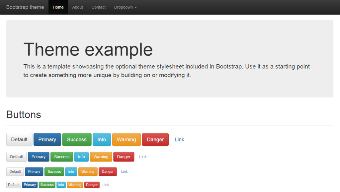Click the Bootstrap theme brand link
The width and height of the screenshot is (340, 192).
25,7
